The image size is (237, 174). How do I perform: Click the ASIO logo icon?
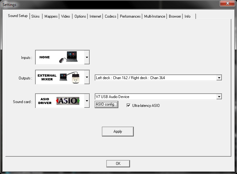pos(68,101)
